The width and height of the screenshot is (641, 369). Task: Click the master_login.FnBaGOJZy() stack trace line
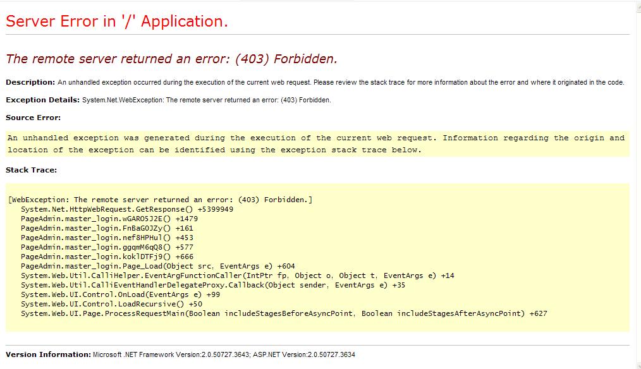107,228
